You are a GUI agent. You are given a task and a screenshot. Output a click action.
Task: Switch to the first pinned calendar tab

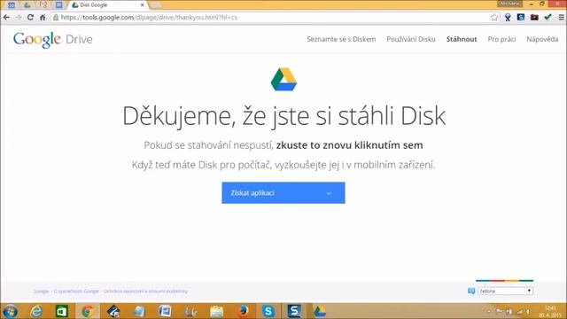pyautogui.click(x=12, y=5)
